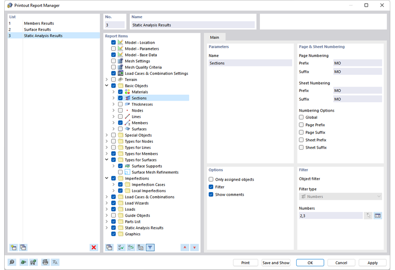Select Members Results in the List
Image resolution: width=395 pixels, height=270 pixels.
54,23
